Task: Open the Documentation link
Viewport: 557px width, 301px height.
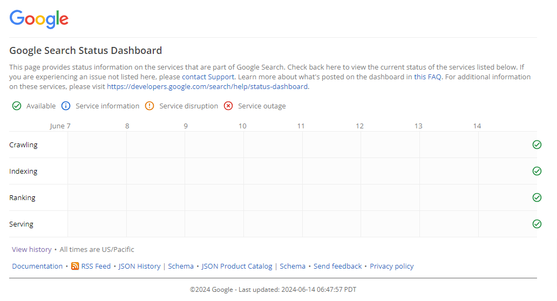Action: pos(37,266)
